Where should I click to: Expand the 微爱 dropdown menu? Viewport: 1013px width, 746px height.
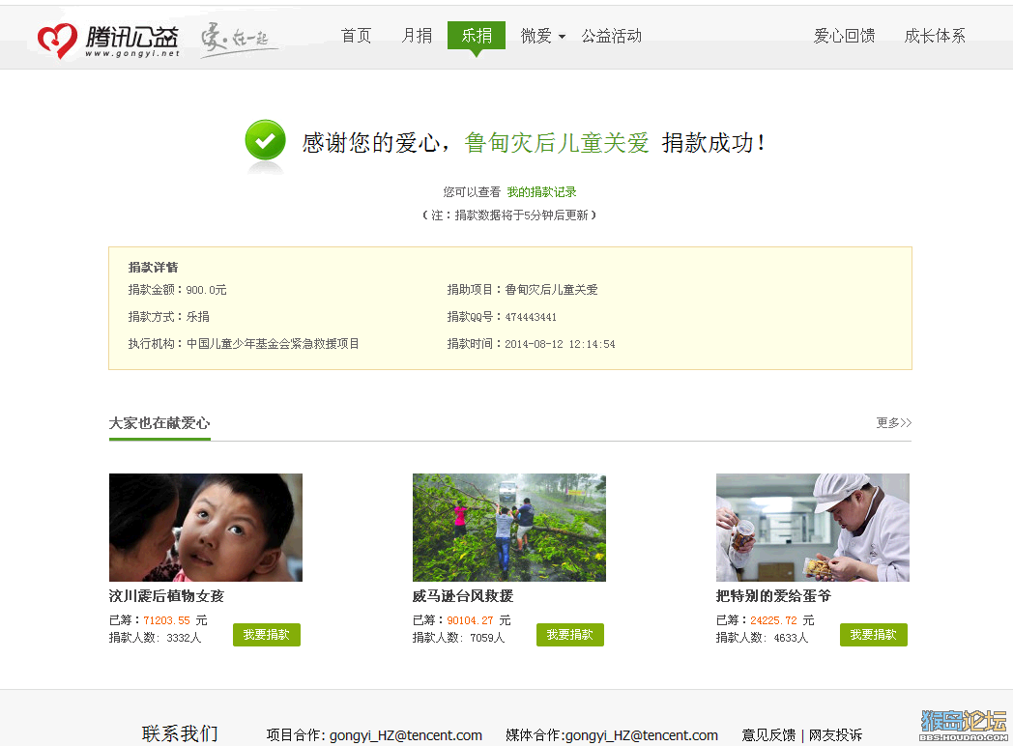pyautogui.click(x=543, y=36)
